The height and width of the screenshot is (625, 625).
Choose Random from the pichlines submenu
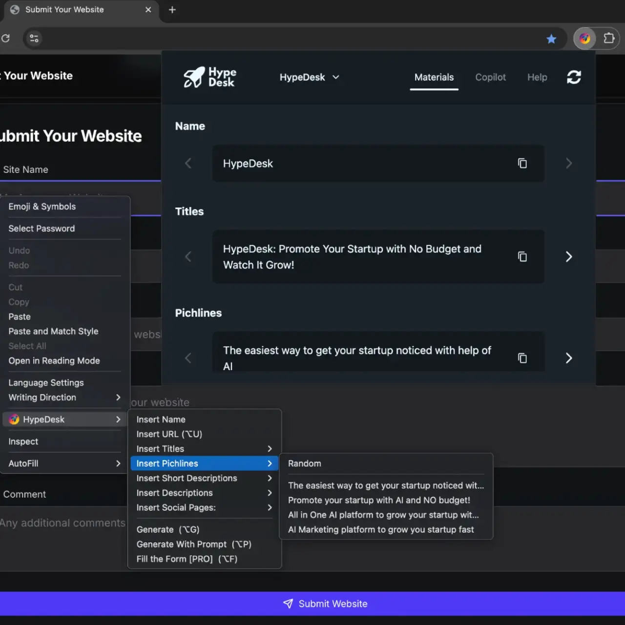click(x=304, y=463)
